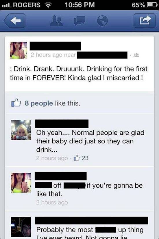
Task: Tap the audience friends icon on post
Action: pos(136,55)
